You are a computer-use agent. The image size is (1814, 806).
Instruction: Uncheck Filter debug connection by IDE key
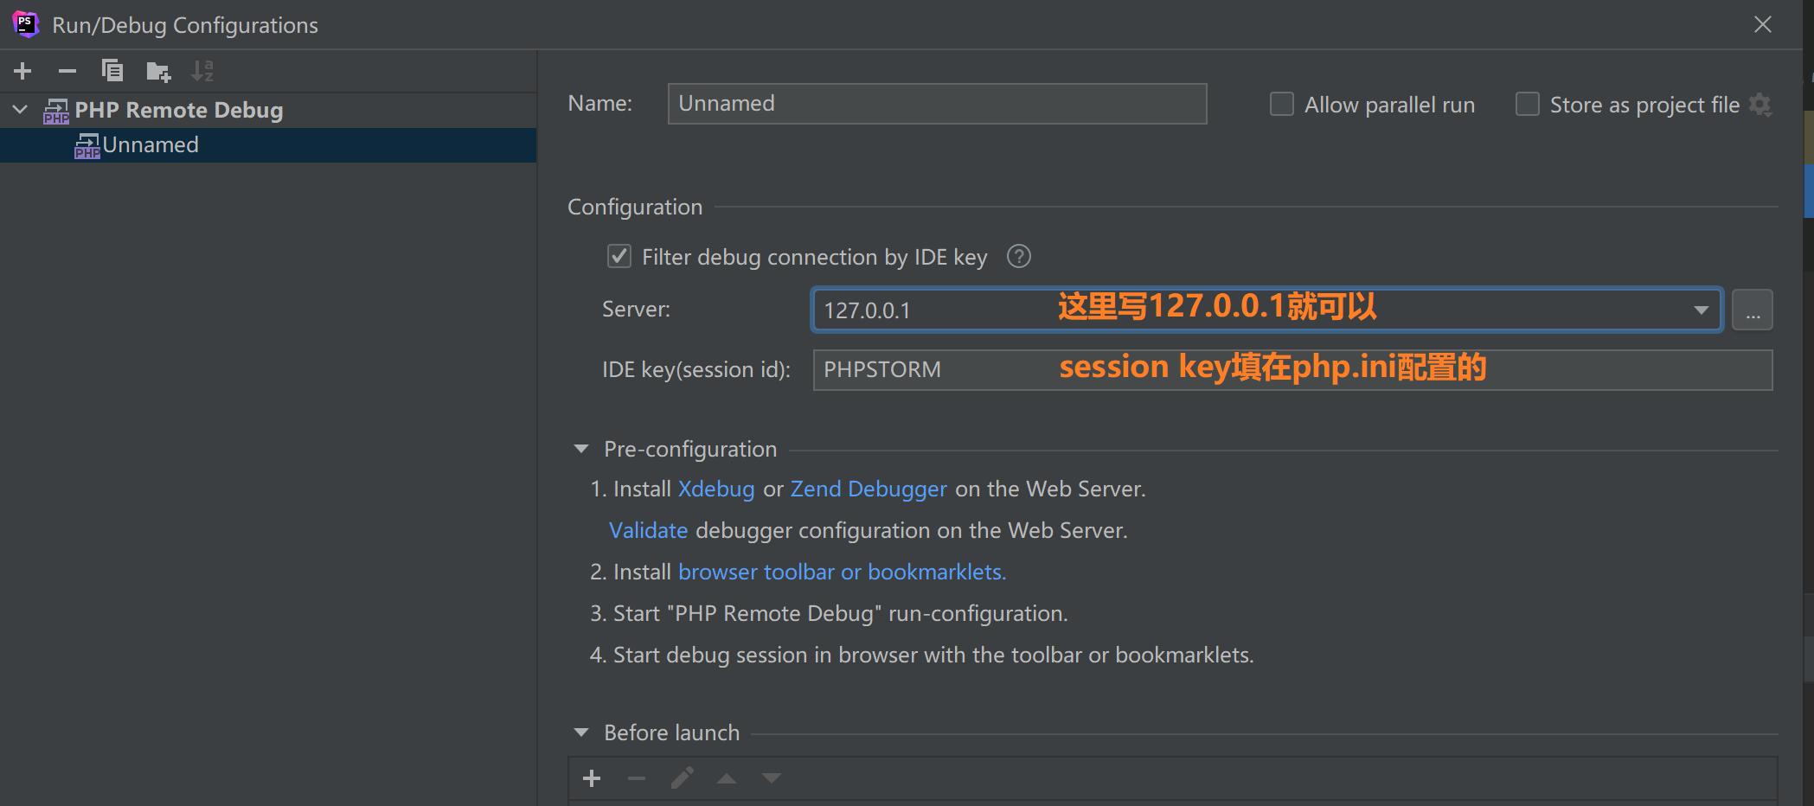(x=619, y=257)
